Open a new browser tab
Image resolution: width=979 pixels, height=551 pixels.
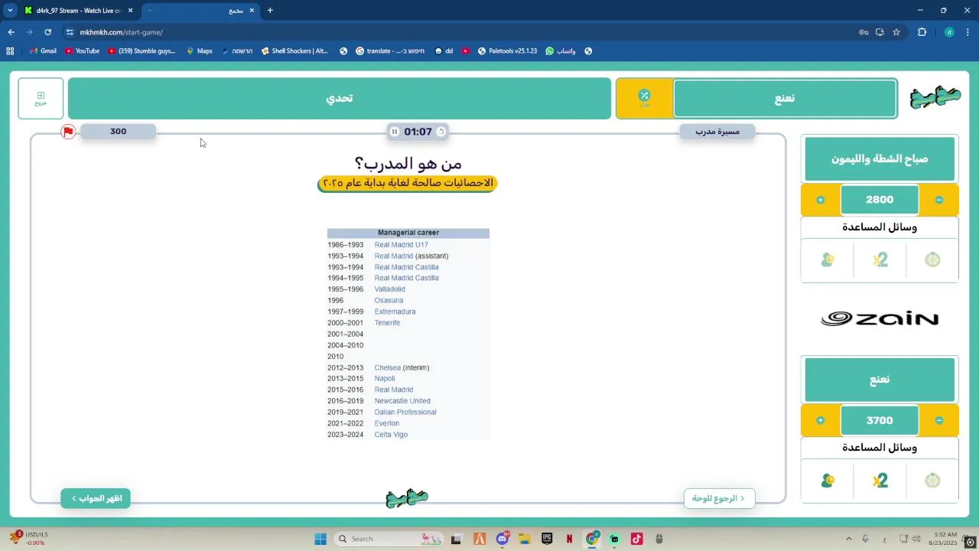[270, 10]
